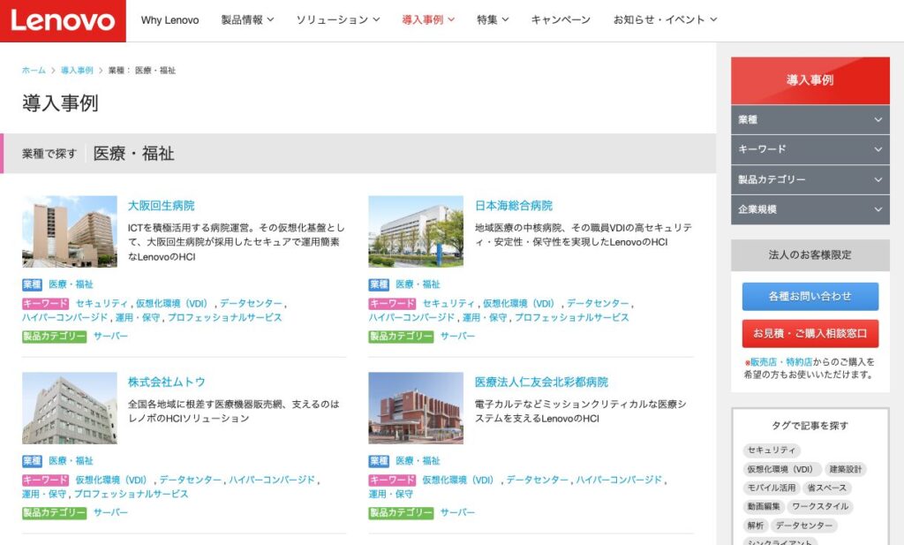The width and height of the screenshot is (904, 545).
Task: Click the ホーム breadcrumb link
Action: point(34,71)
